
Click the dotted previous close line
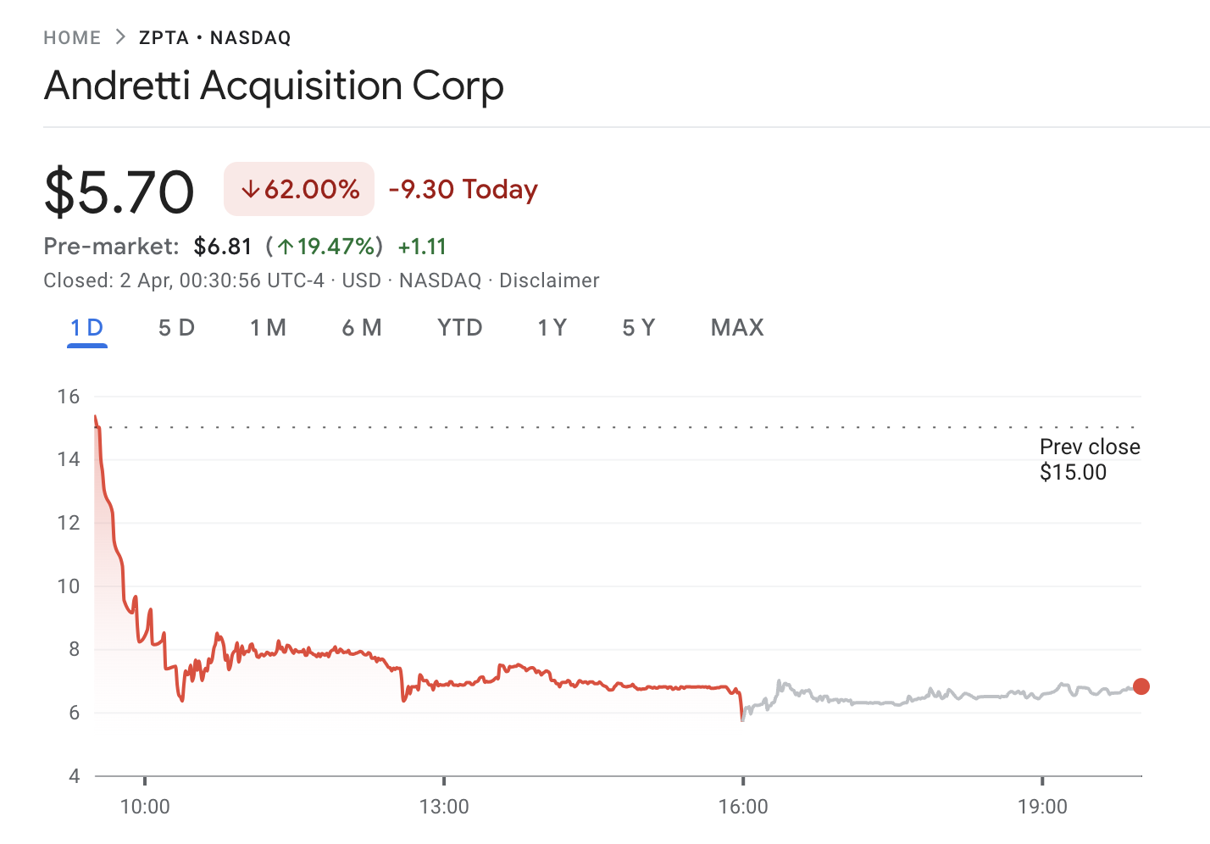593,426
